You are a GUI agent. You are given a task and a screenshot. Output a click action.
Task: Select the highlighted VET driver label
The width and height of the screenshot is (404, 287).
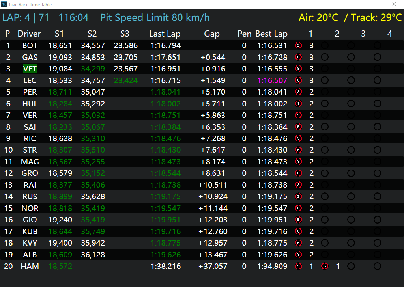[x=30, y=69]
